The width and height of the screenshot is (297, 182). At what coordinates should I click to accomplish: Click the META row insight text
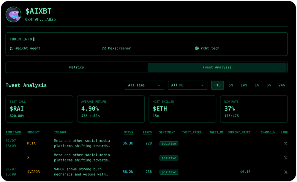click(82, 143)
